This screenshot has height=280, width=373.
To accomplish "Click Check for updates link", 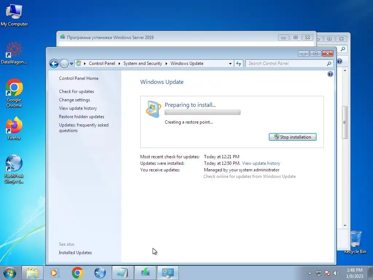I will point(76,92).
